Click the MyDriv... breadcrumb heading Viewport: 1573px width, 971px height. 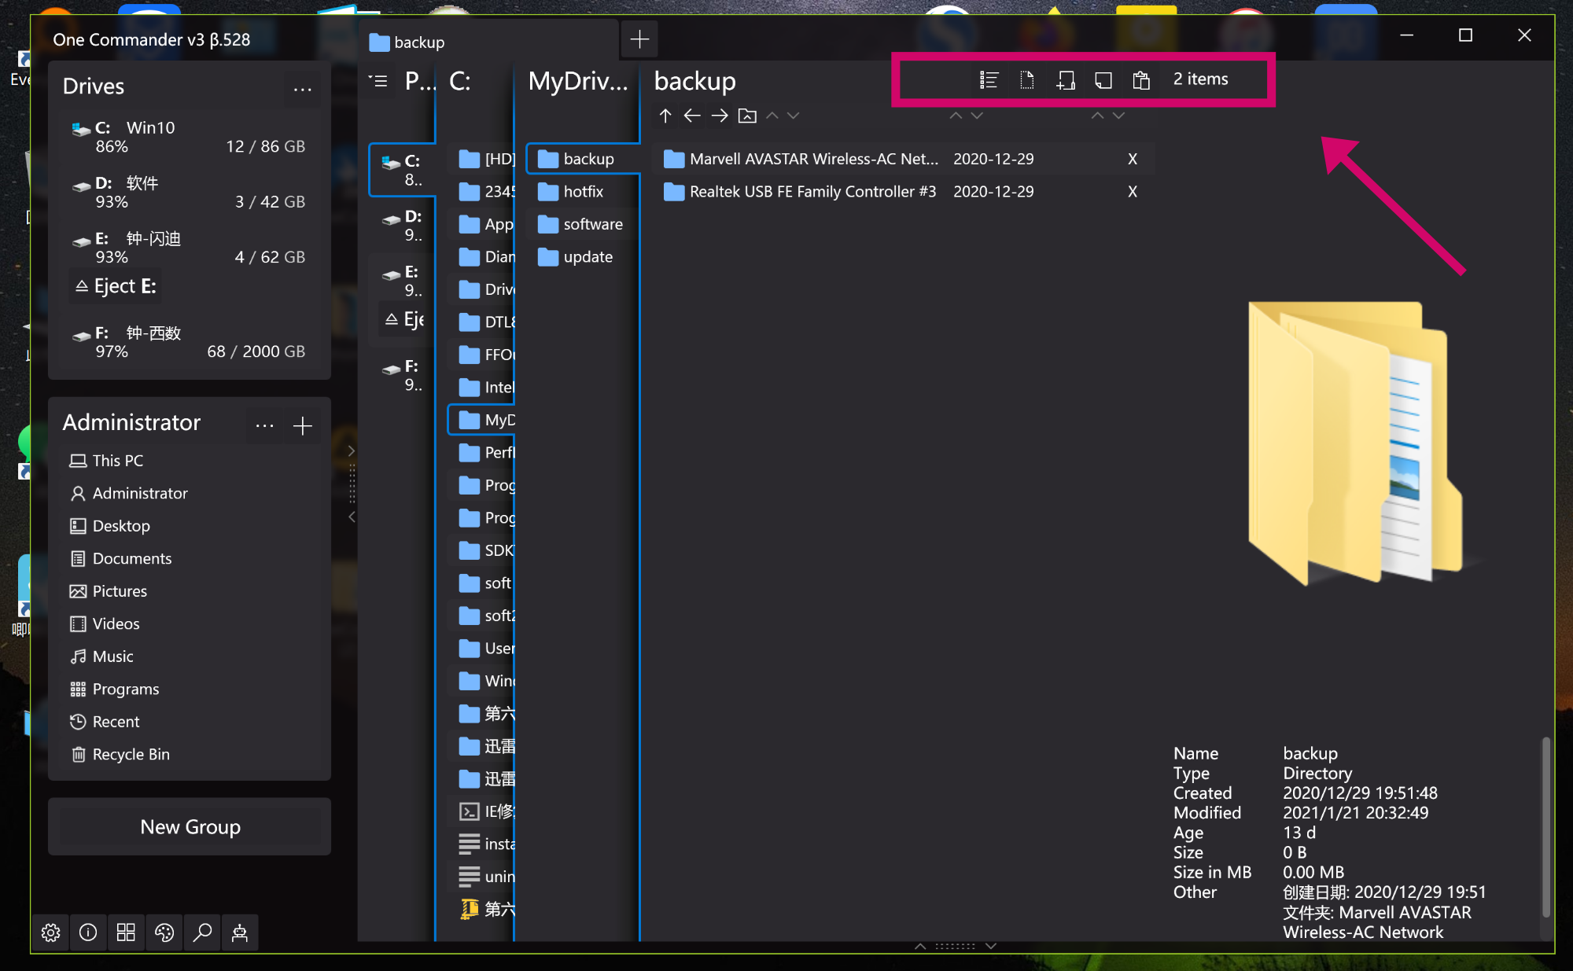[x=578, y=81]
